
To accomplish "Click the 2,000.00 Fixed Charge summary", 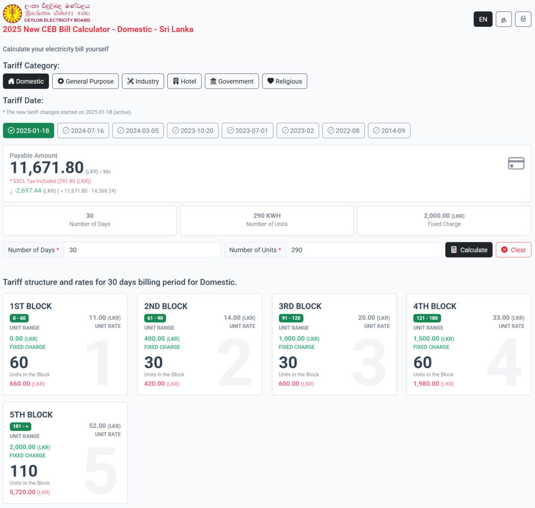I will coord(444,220).
